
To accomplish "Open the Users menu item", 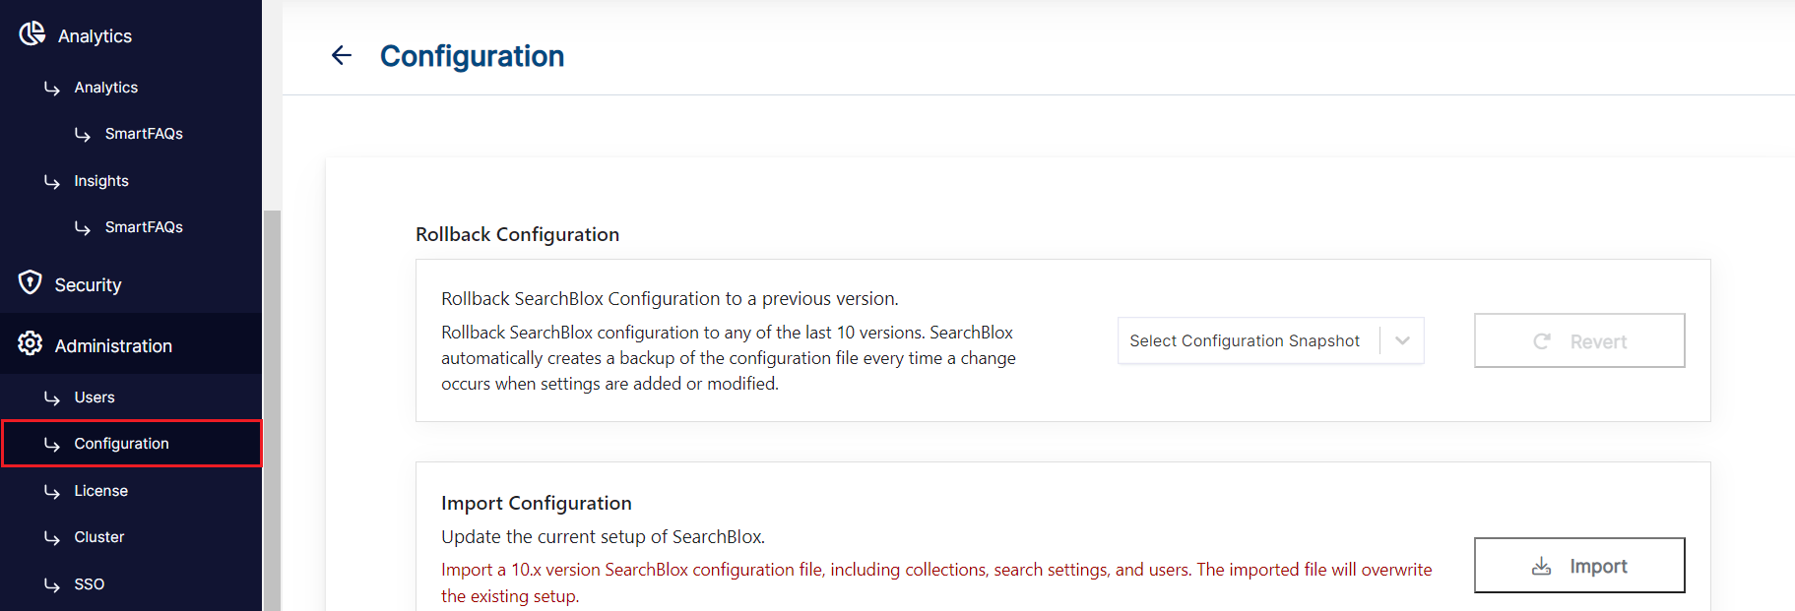I will (x=95, y=397).
